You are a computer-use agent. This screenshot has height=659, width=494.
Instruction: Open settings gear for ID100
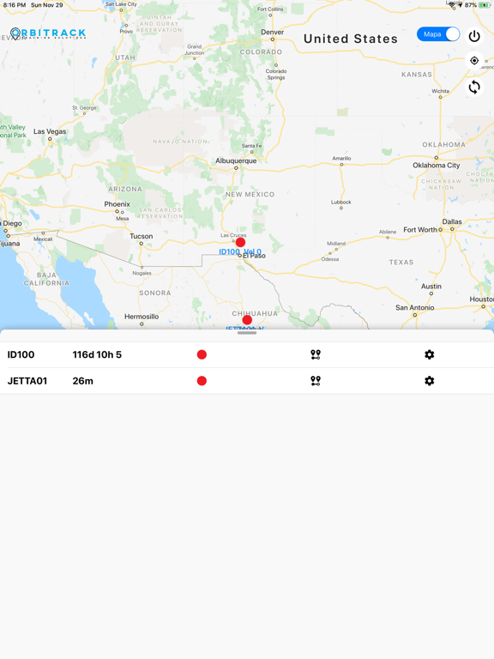click(x=430, y=354)
